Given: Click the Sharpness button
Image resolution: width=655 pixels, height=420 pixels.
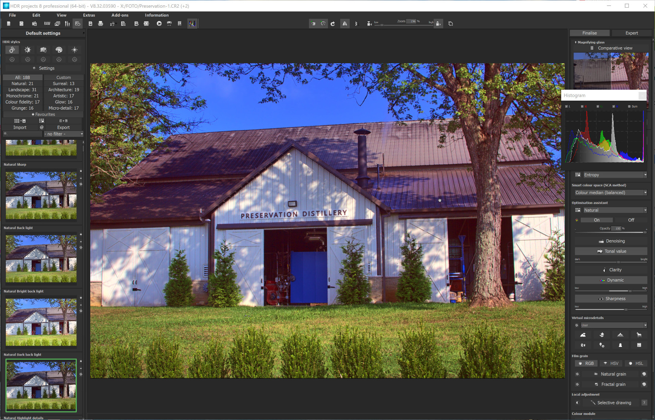Looking at the screenshot, I should 611,299.
